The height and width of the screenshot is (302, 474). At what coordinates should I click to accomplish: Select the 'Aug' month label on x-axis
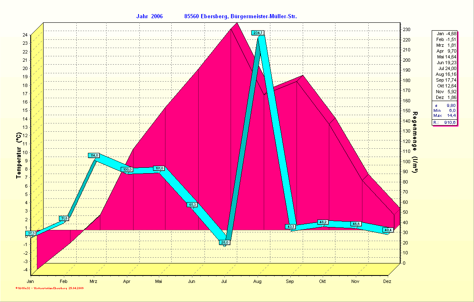[257, 282]
